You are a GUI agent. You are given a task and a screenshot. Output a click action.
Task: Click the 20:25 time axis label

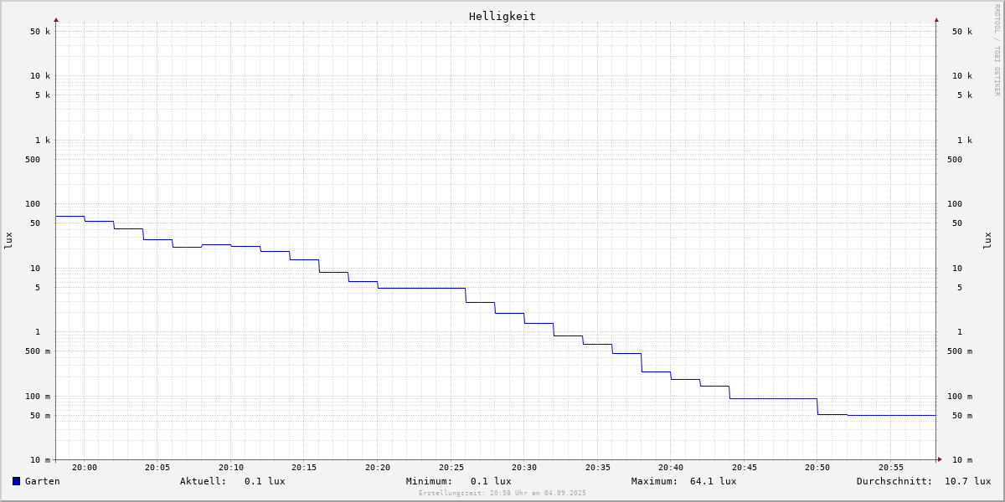451,468
